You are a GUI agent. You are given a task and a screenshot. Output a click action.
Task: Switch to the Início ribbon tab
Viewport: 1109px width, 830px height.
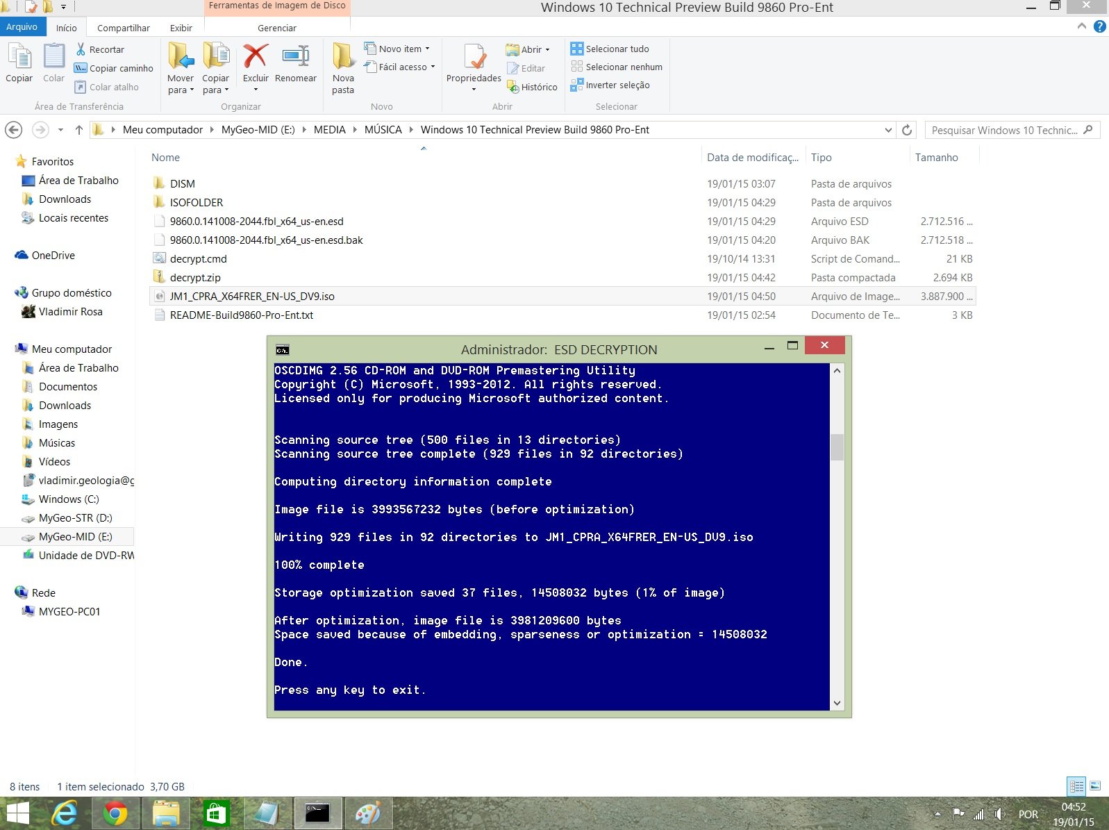click(67, 28)
